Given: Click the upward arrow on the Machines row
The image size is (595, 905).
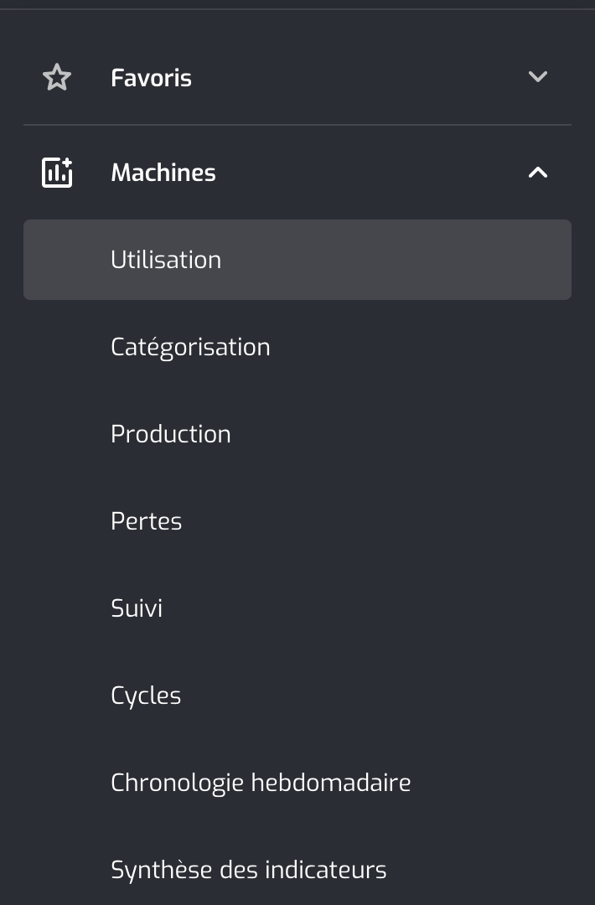Looking at the screenshot, I should pyautogui.click(x=538, y=172).
